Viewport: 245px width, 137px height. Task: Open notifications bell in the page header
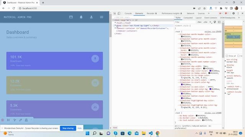pos(81,17)
